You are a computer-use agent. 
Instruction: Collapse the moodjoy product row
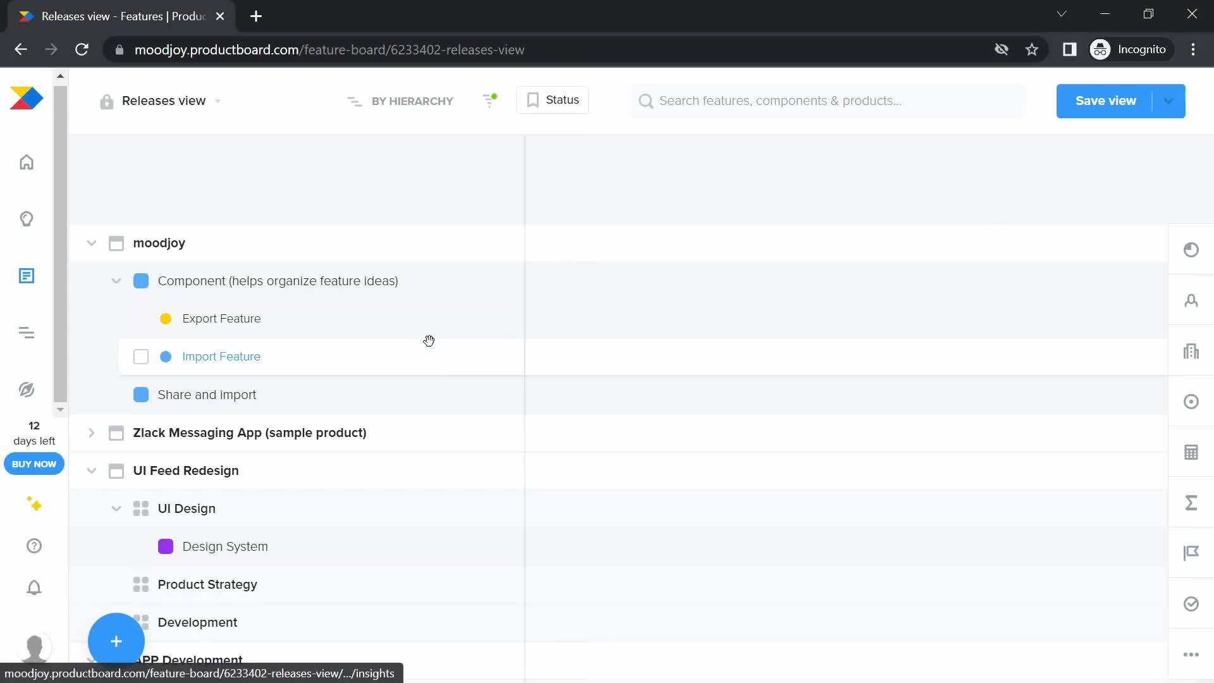(92, 243)
